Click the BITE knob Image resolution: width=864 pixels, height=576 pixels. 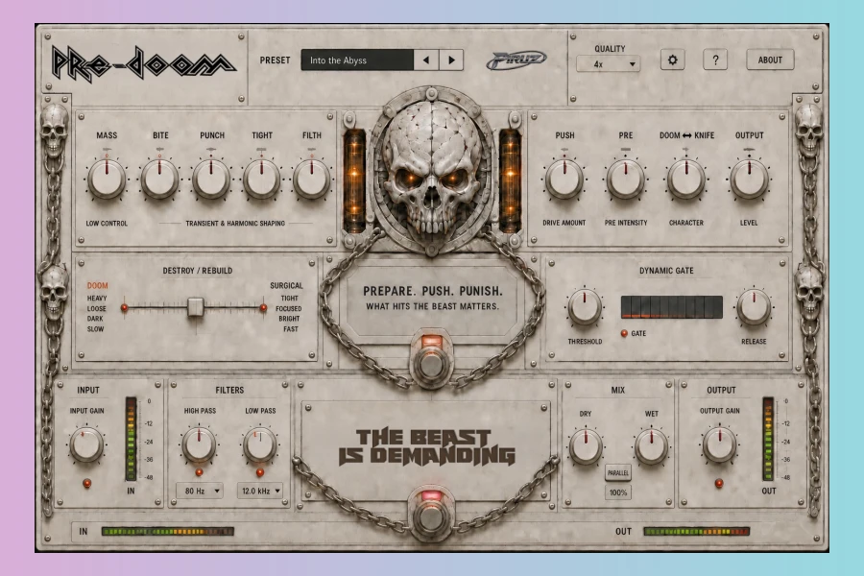tap(159, 180)
